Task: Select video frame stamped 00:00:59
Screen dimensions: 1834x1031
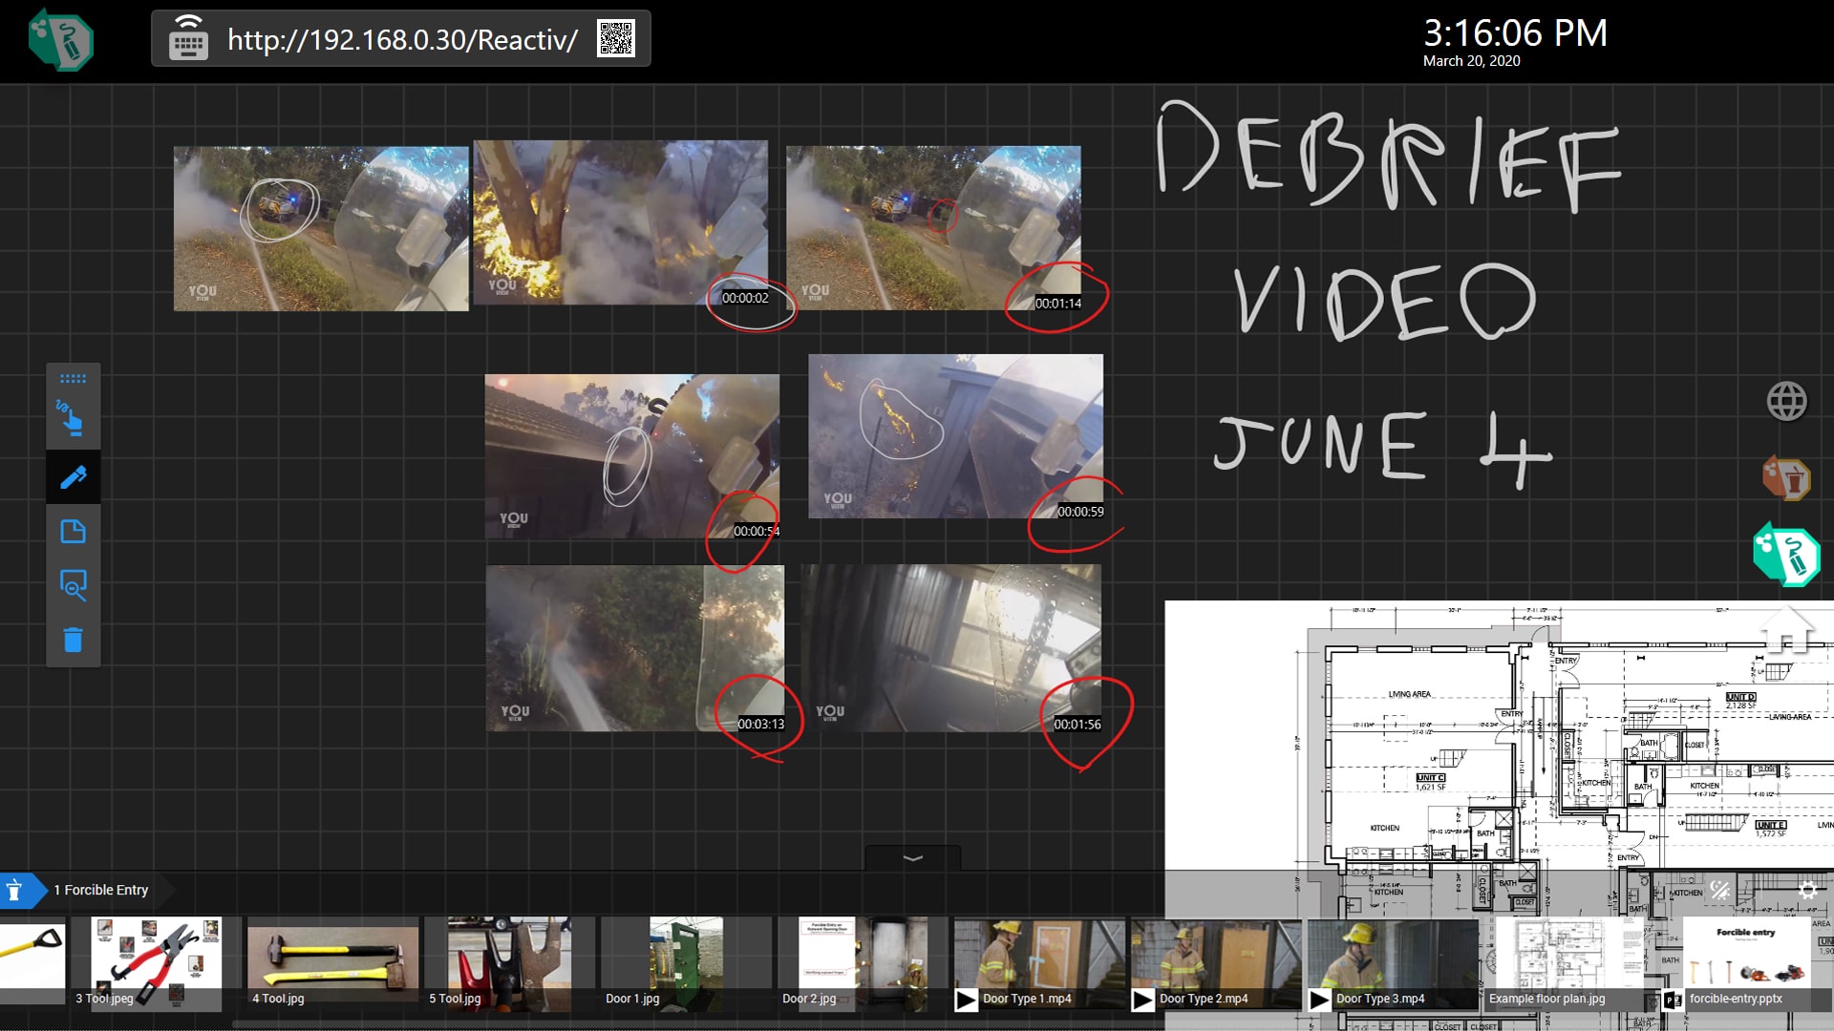Action: click(955, 436)
